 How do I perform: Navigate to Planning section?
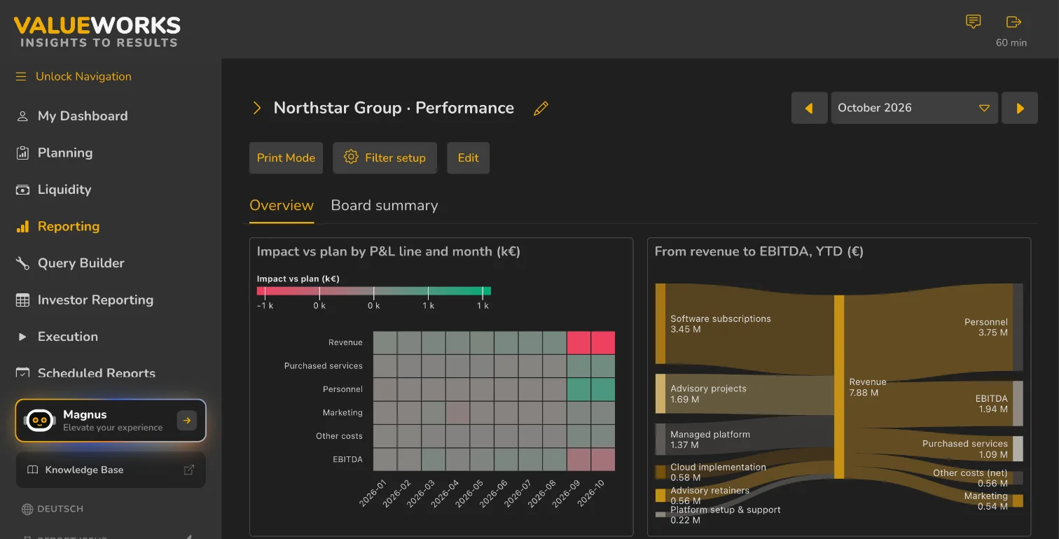pos(65,153)
